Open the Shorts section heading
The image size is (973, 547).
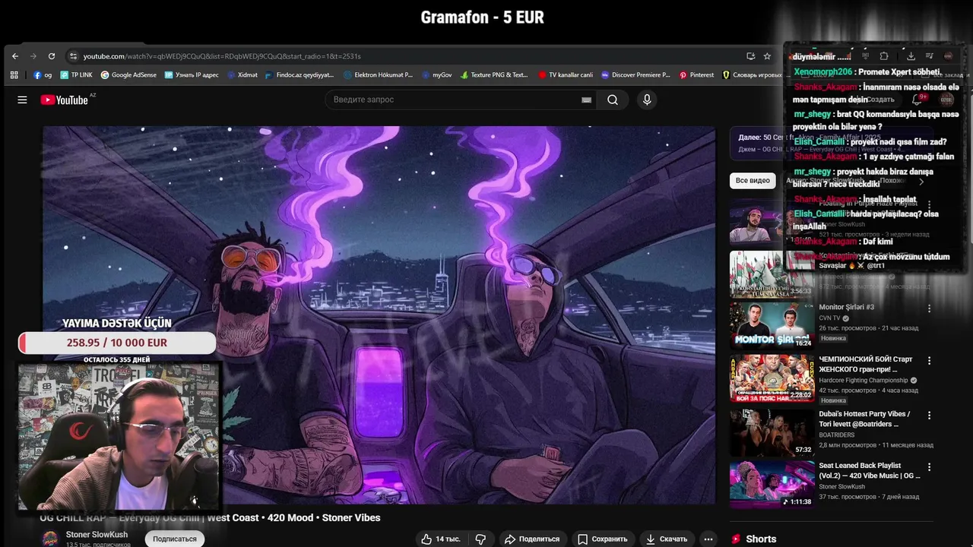761,539
